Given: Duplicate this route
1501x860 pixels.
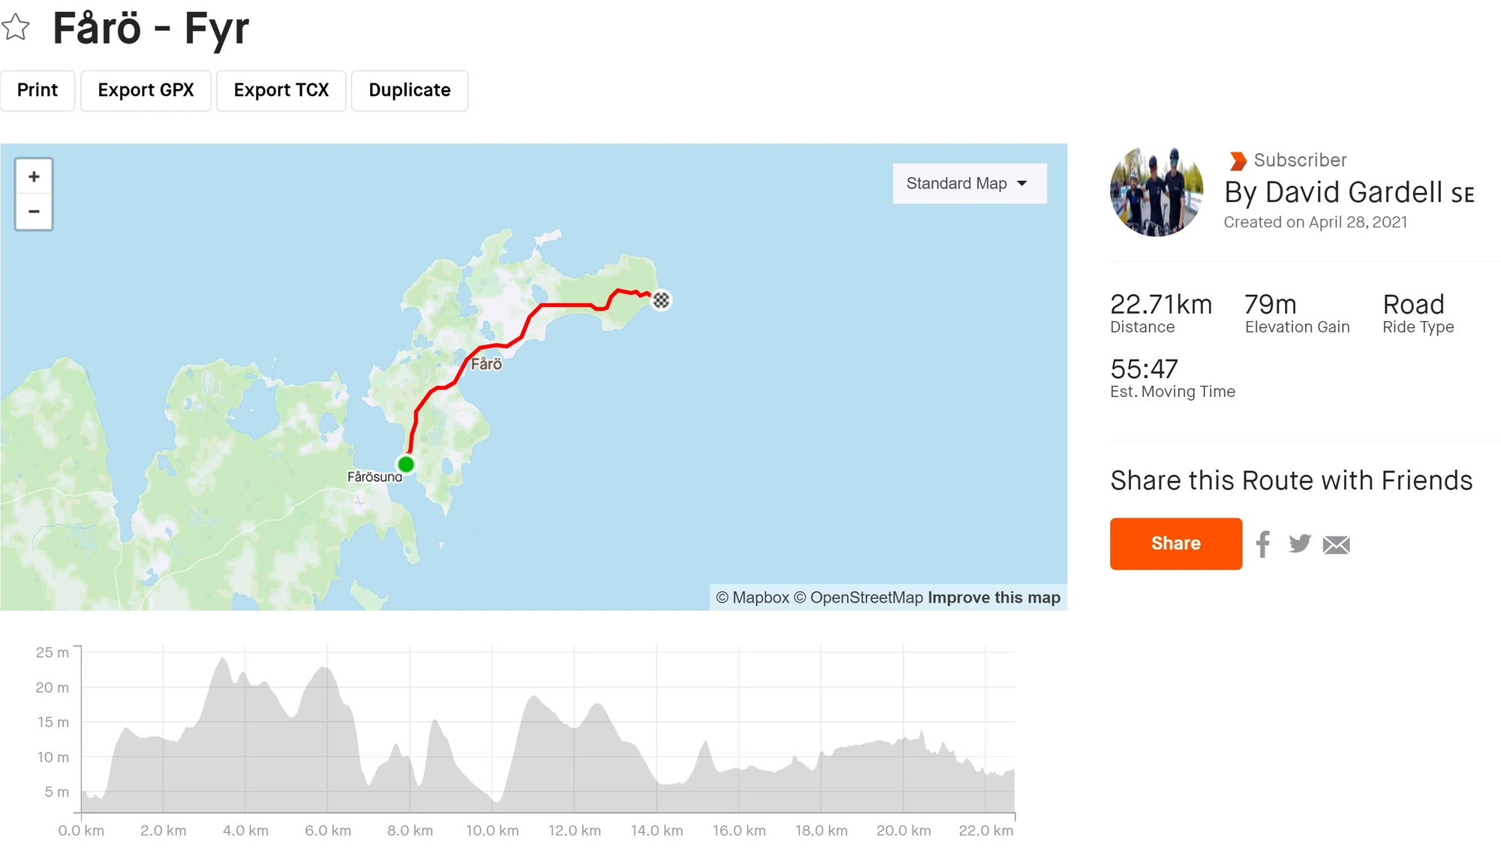Looking at the screenshot, I should [x=409, y=91].
